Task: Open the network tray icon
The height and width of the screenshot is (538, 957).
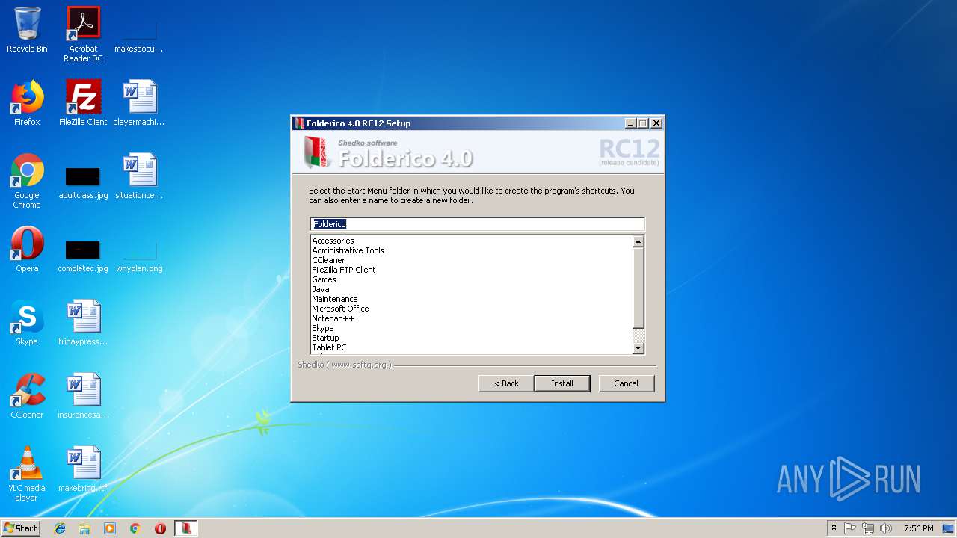Action: coord(868,528)
